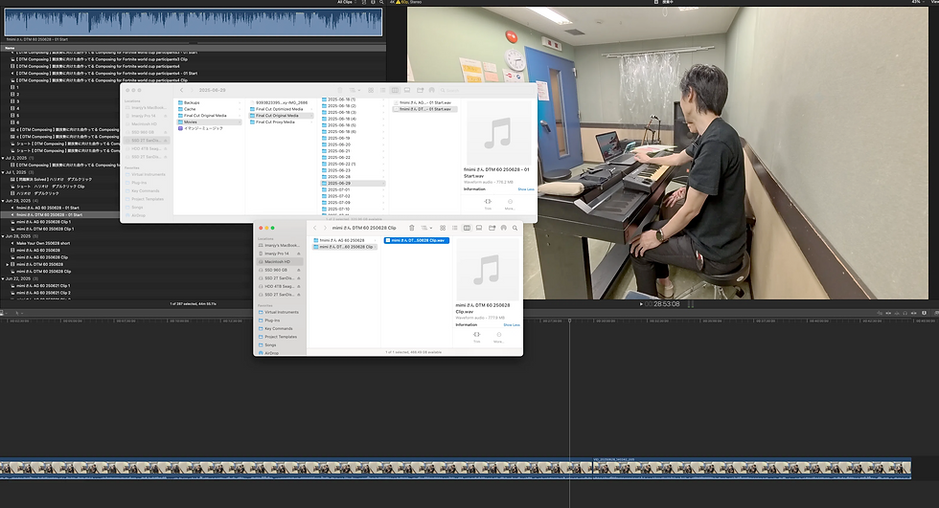Select gallery view in front Finder window
The width and height of the screenshot is (939, 508).
pyautogui.click(x=479, y=228)
